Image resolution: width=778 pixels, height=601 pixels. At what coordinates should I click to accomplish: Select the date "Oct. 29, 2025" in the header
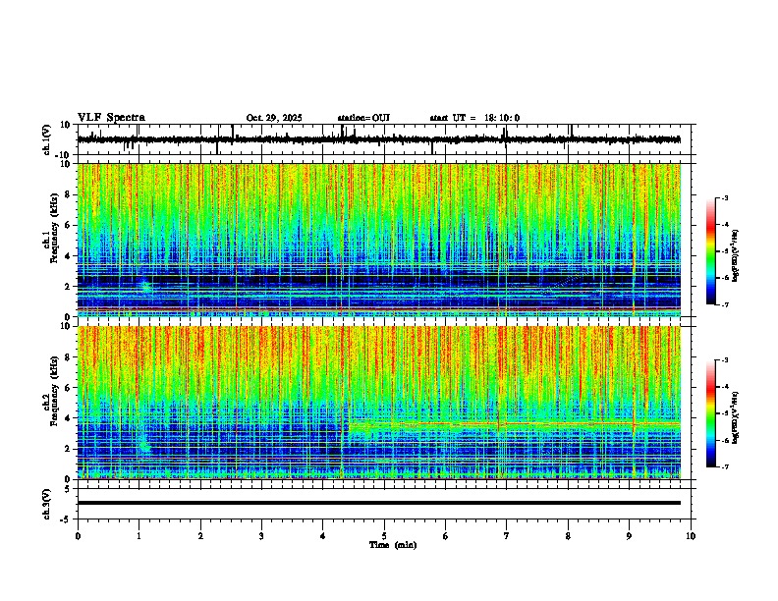[274, 118]
